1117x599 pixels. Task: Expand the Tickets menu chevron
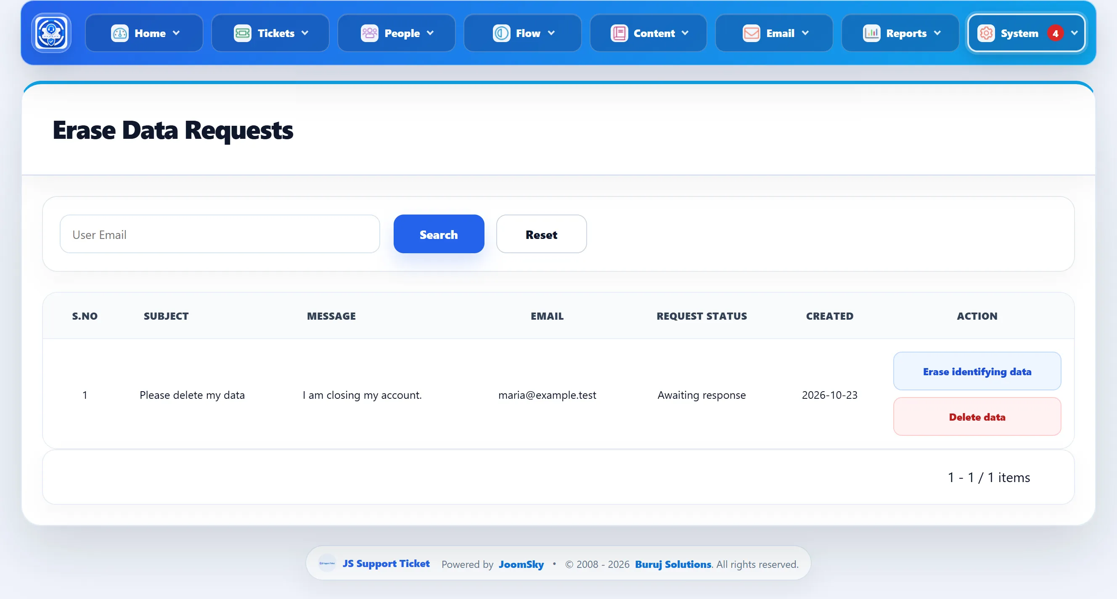click(x=305, y=33)
